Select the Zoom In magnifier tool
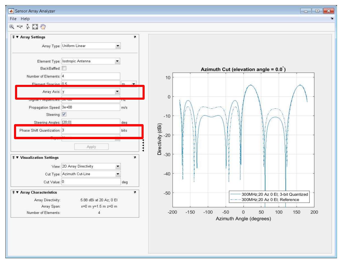 pos(11,26)
